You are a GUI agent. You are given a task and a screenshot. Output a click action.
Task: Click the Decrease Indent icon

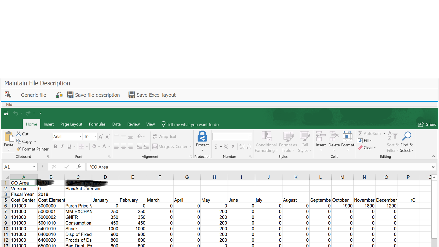pyautogui.click(x=139, y=147)
